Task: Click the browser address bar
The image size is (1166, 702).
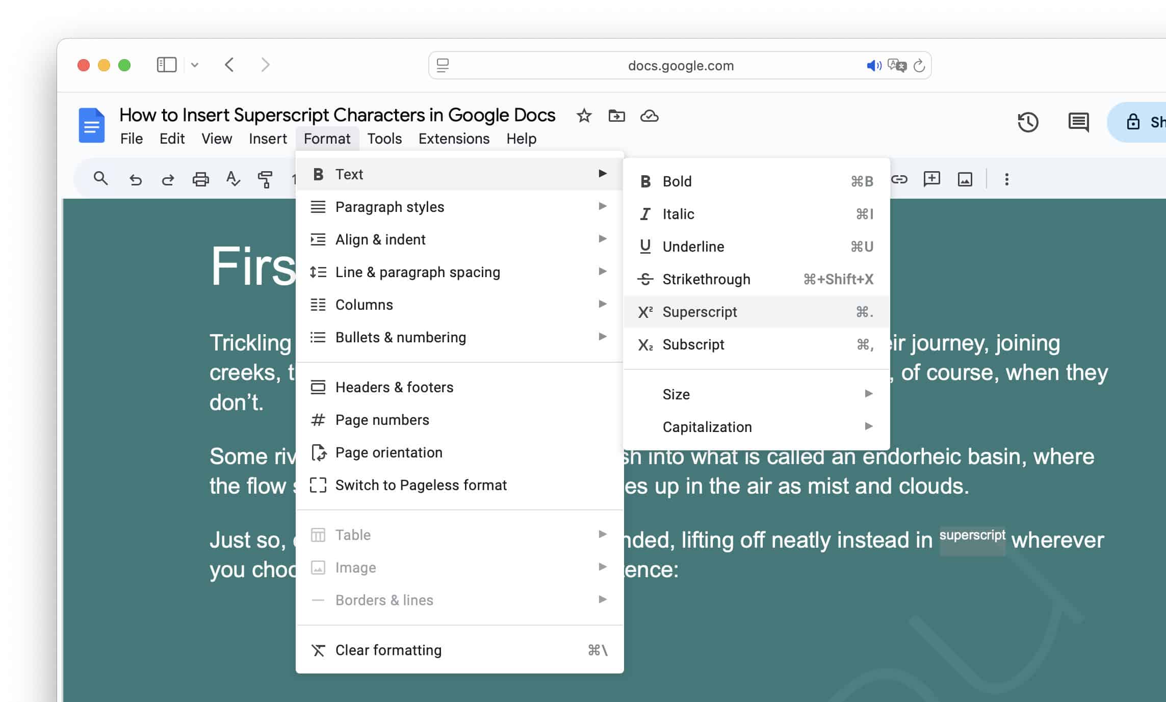Action: tap(681, 65)
